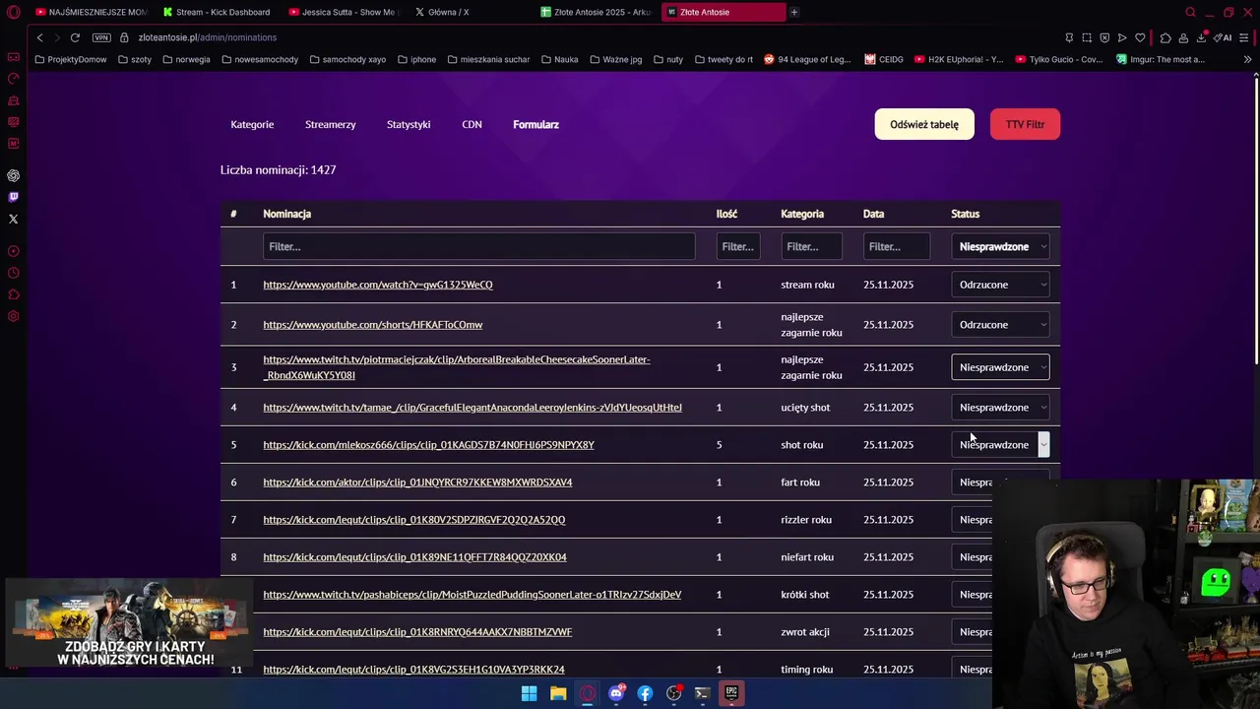Open the CDN menu item
The height and width of the screenshot is (709, 1260).
(472, 125)
